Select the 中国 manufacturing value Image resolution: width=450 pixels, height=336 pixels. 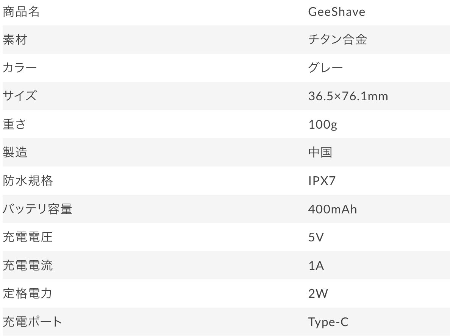(320, 152)
